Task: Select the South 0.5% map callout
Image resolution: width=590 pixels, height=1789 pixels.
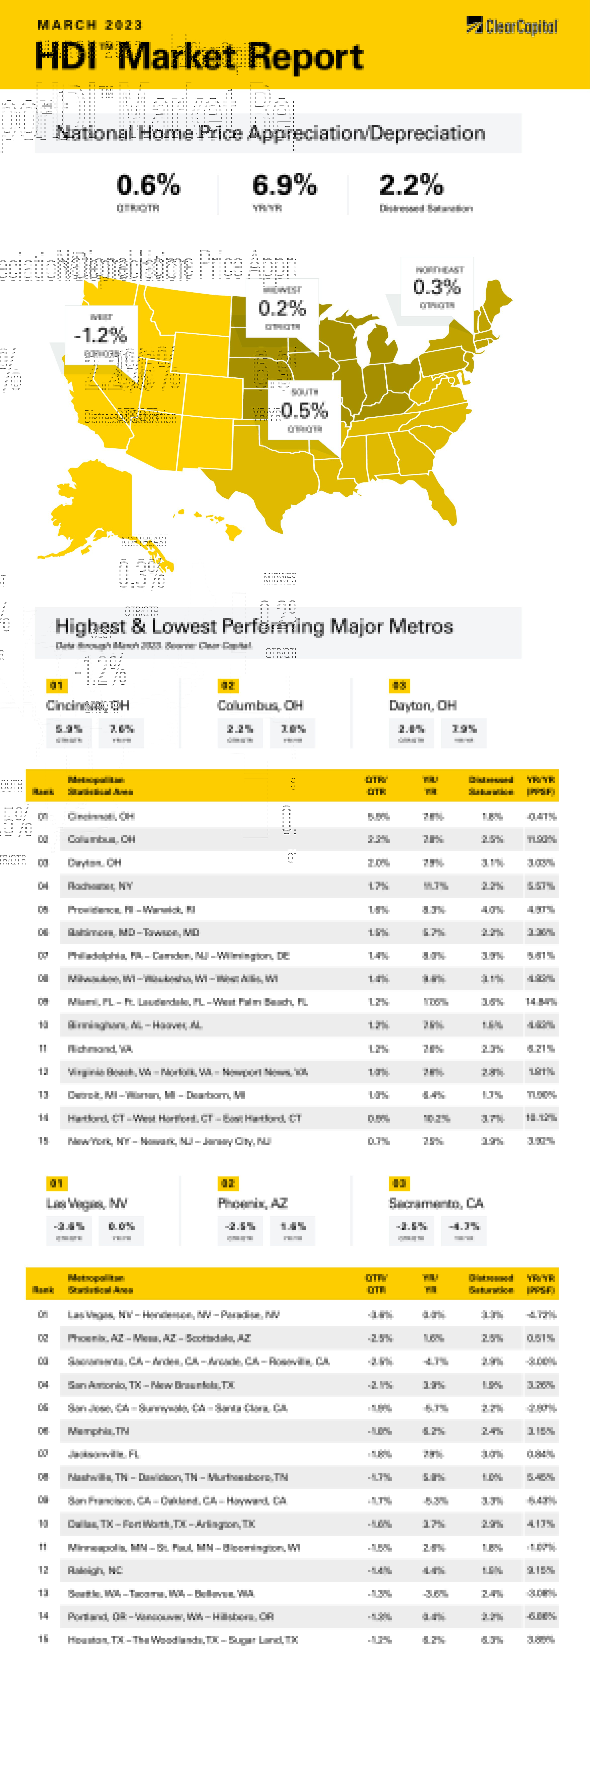Action: pos(304,410)
